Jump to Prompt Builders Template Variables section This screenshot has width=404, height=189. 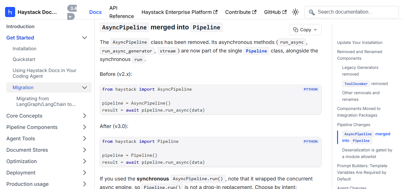click(x=362, y=172)
